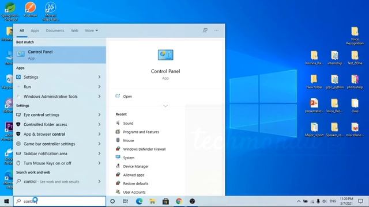Viewport: 369px width, 207px height.
Task: Launch Google Chrome from taskbar
Action: pos(179,201)
